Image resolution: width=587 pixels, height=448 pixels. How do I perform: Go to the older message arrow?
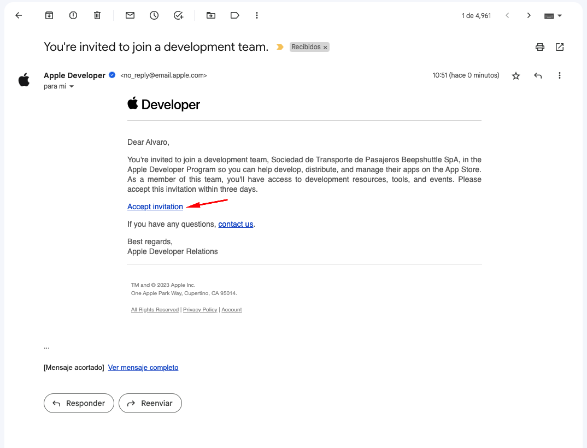(529, 15)
